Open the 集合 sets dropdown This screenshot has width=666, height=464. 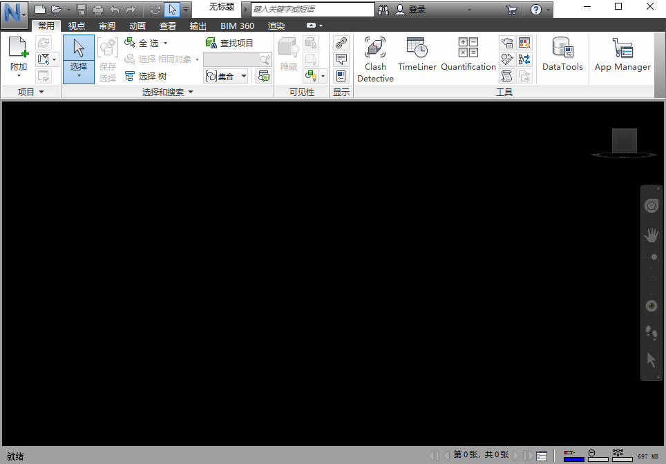coord(226,77)
